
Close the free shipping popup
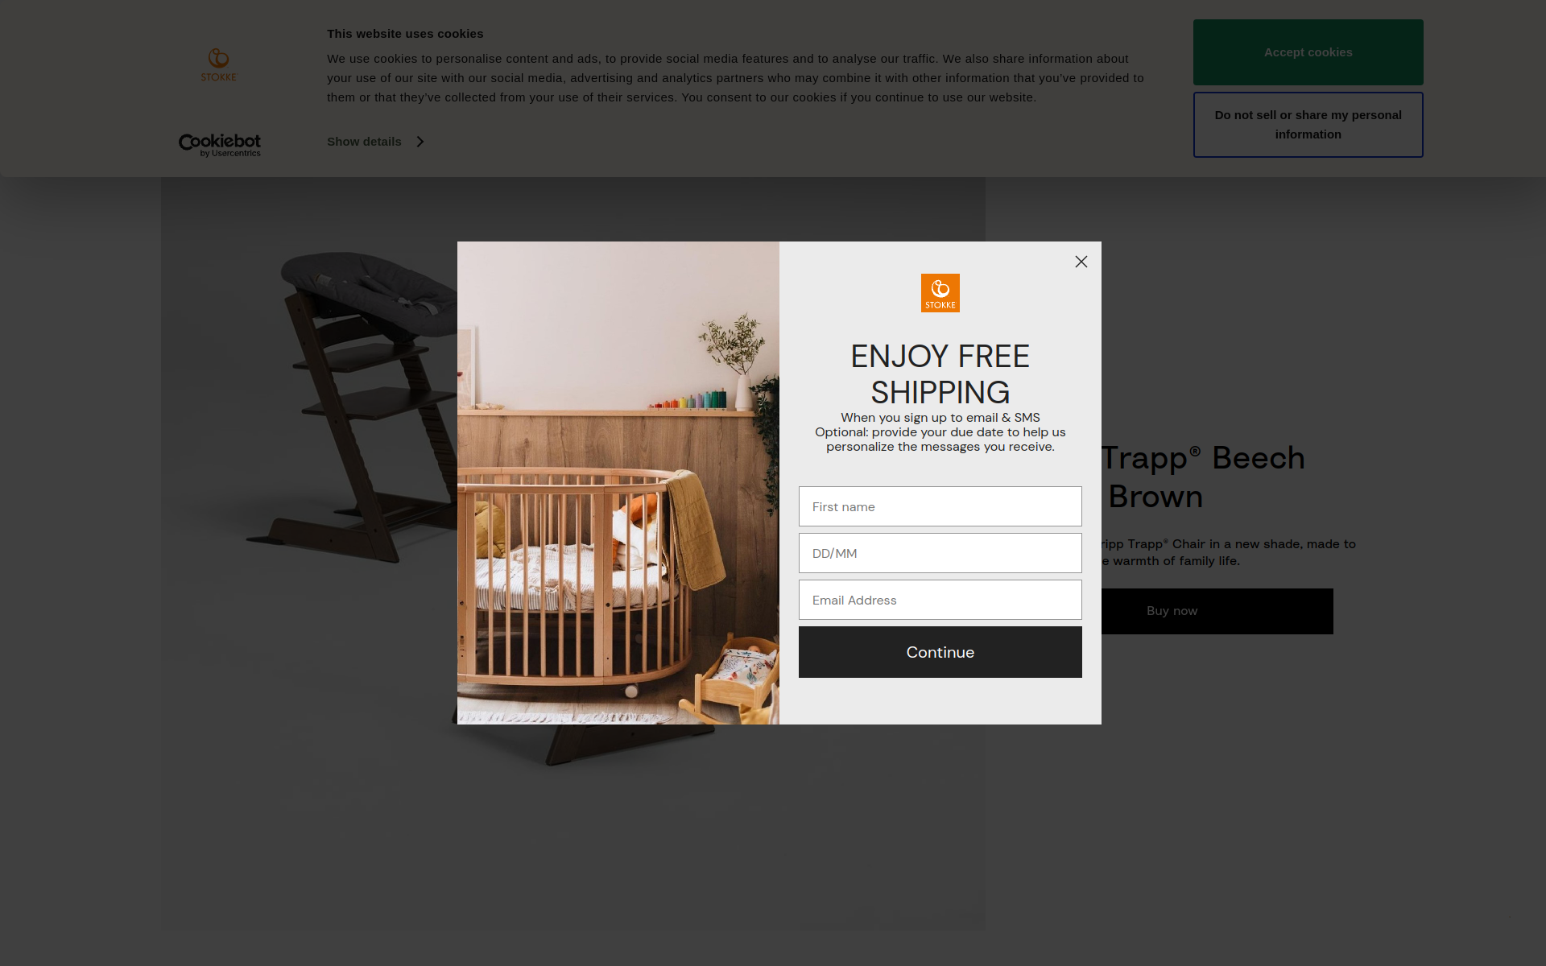tap(1081, 262)
